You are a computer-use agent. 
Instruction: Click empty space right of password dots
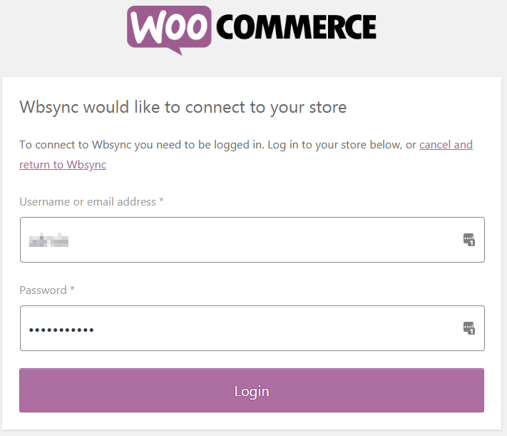[x=285, y=328]
